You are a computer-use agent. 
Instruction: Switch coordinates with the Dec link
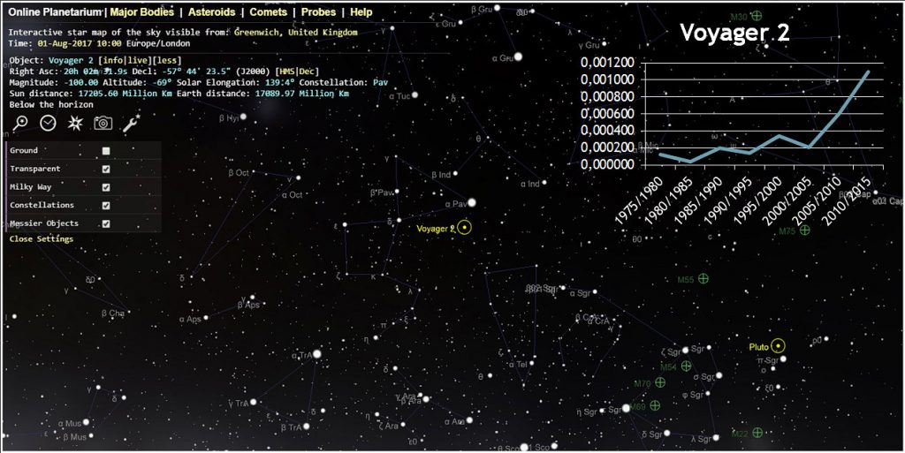[307, 72]
